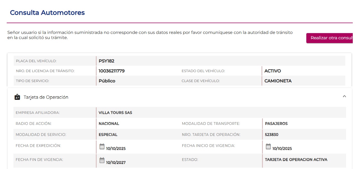The height and width of the screenshot is (169, 356).
Task: Click the VILLA TOURS SAS company name
Action: pyautogui.click(x=115, y=112)
